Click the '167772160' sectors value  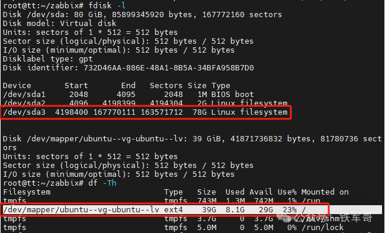223,14
